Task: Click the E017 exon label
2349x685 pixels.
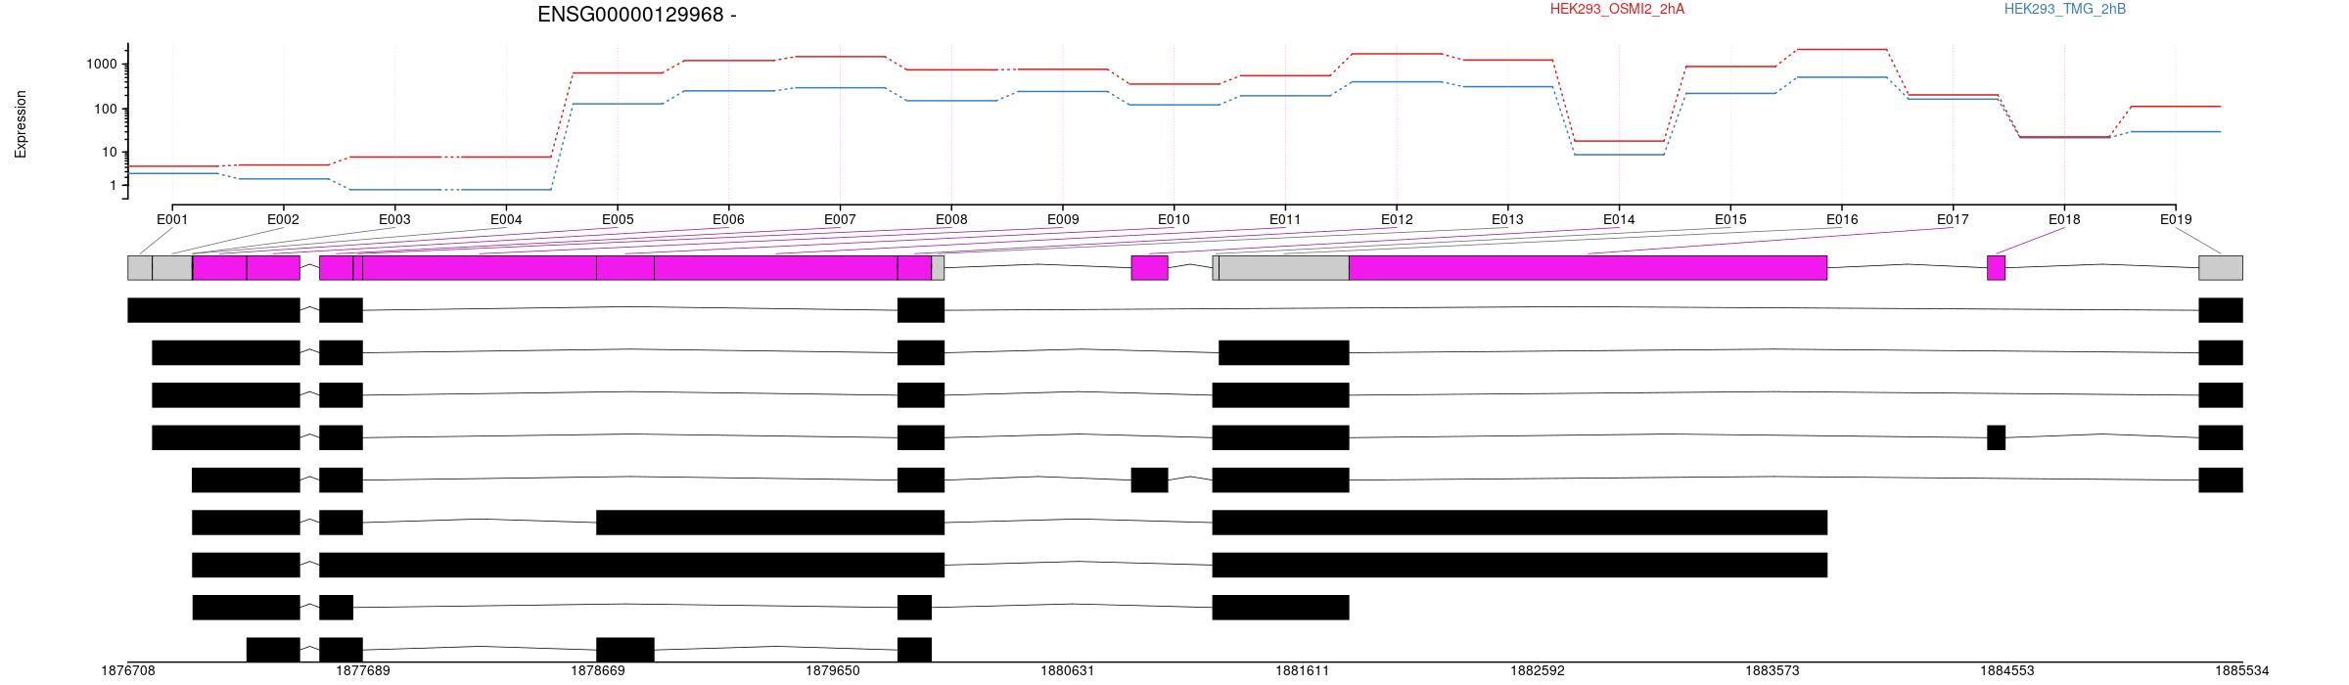Action: (1953, 220)
